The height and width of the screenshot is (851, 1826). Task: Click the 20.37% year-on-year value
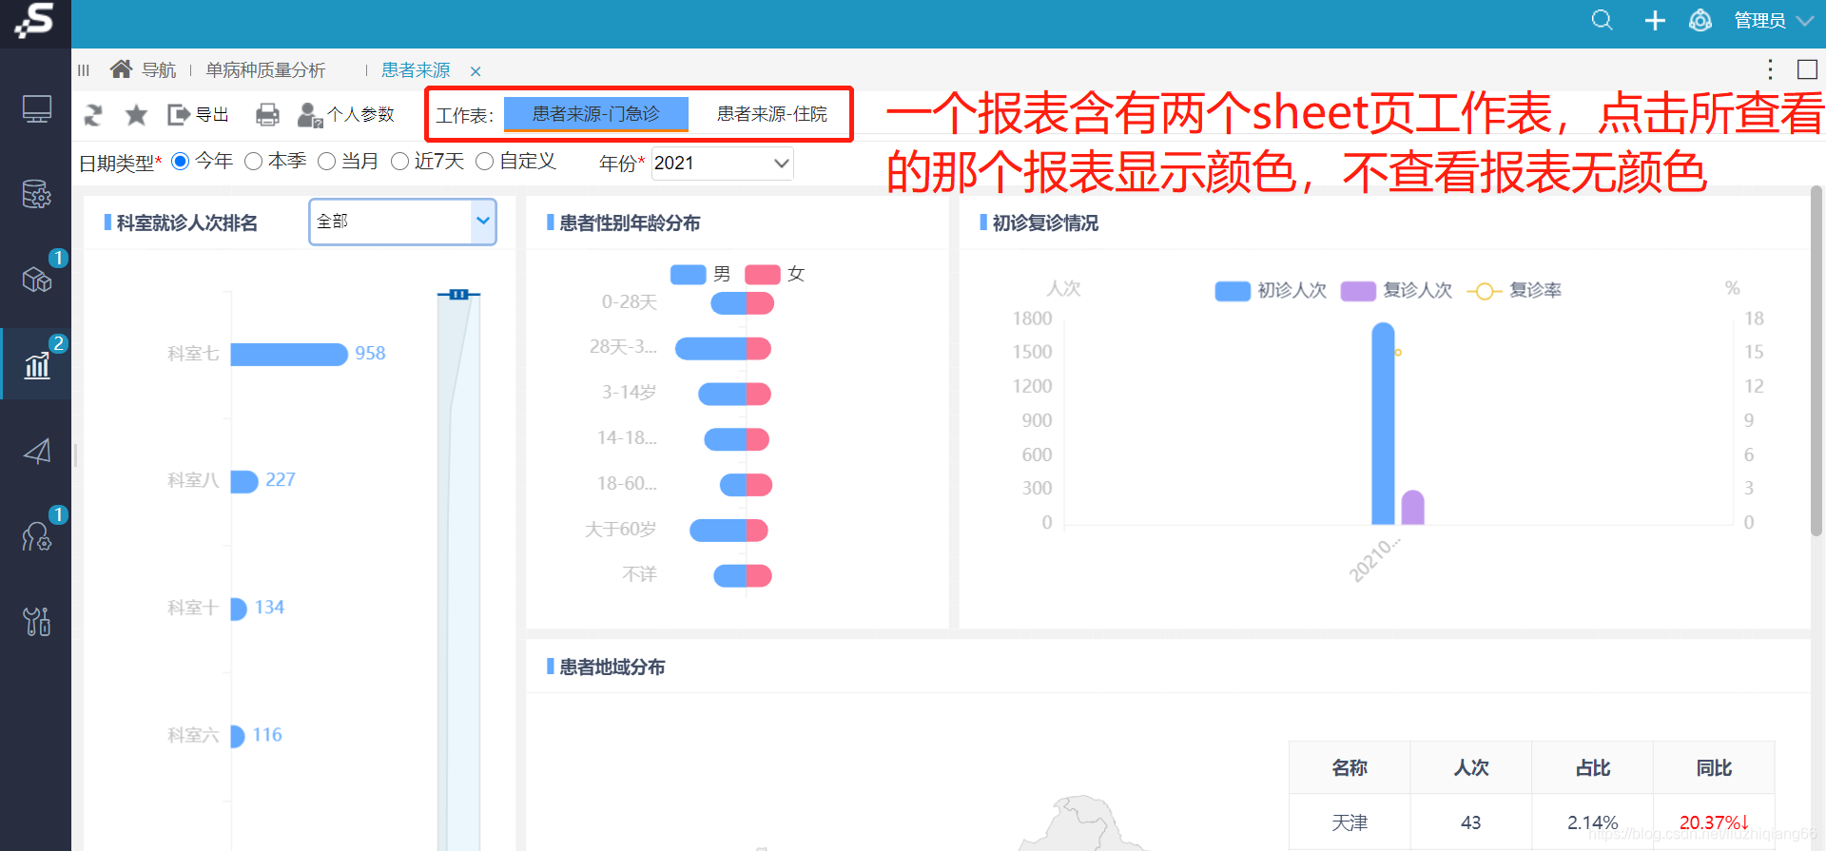pyautogui.click(x=1714, y=822)
